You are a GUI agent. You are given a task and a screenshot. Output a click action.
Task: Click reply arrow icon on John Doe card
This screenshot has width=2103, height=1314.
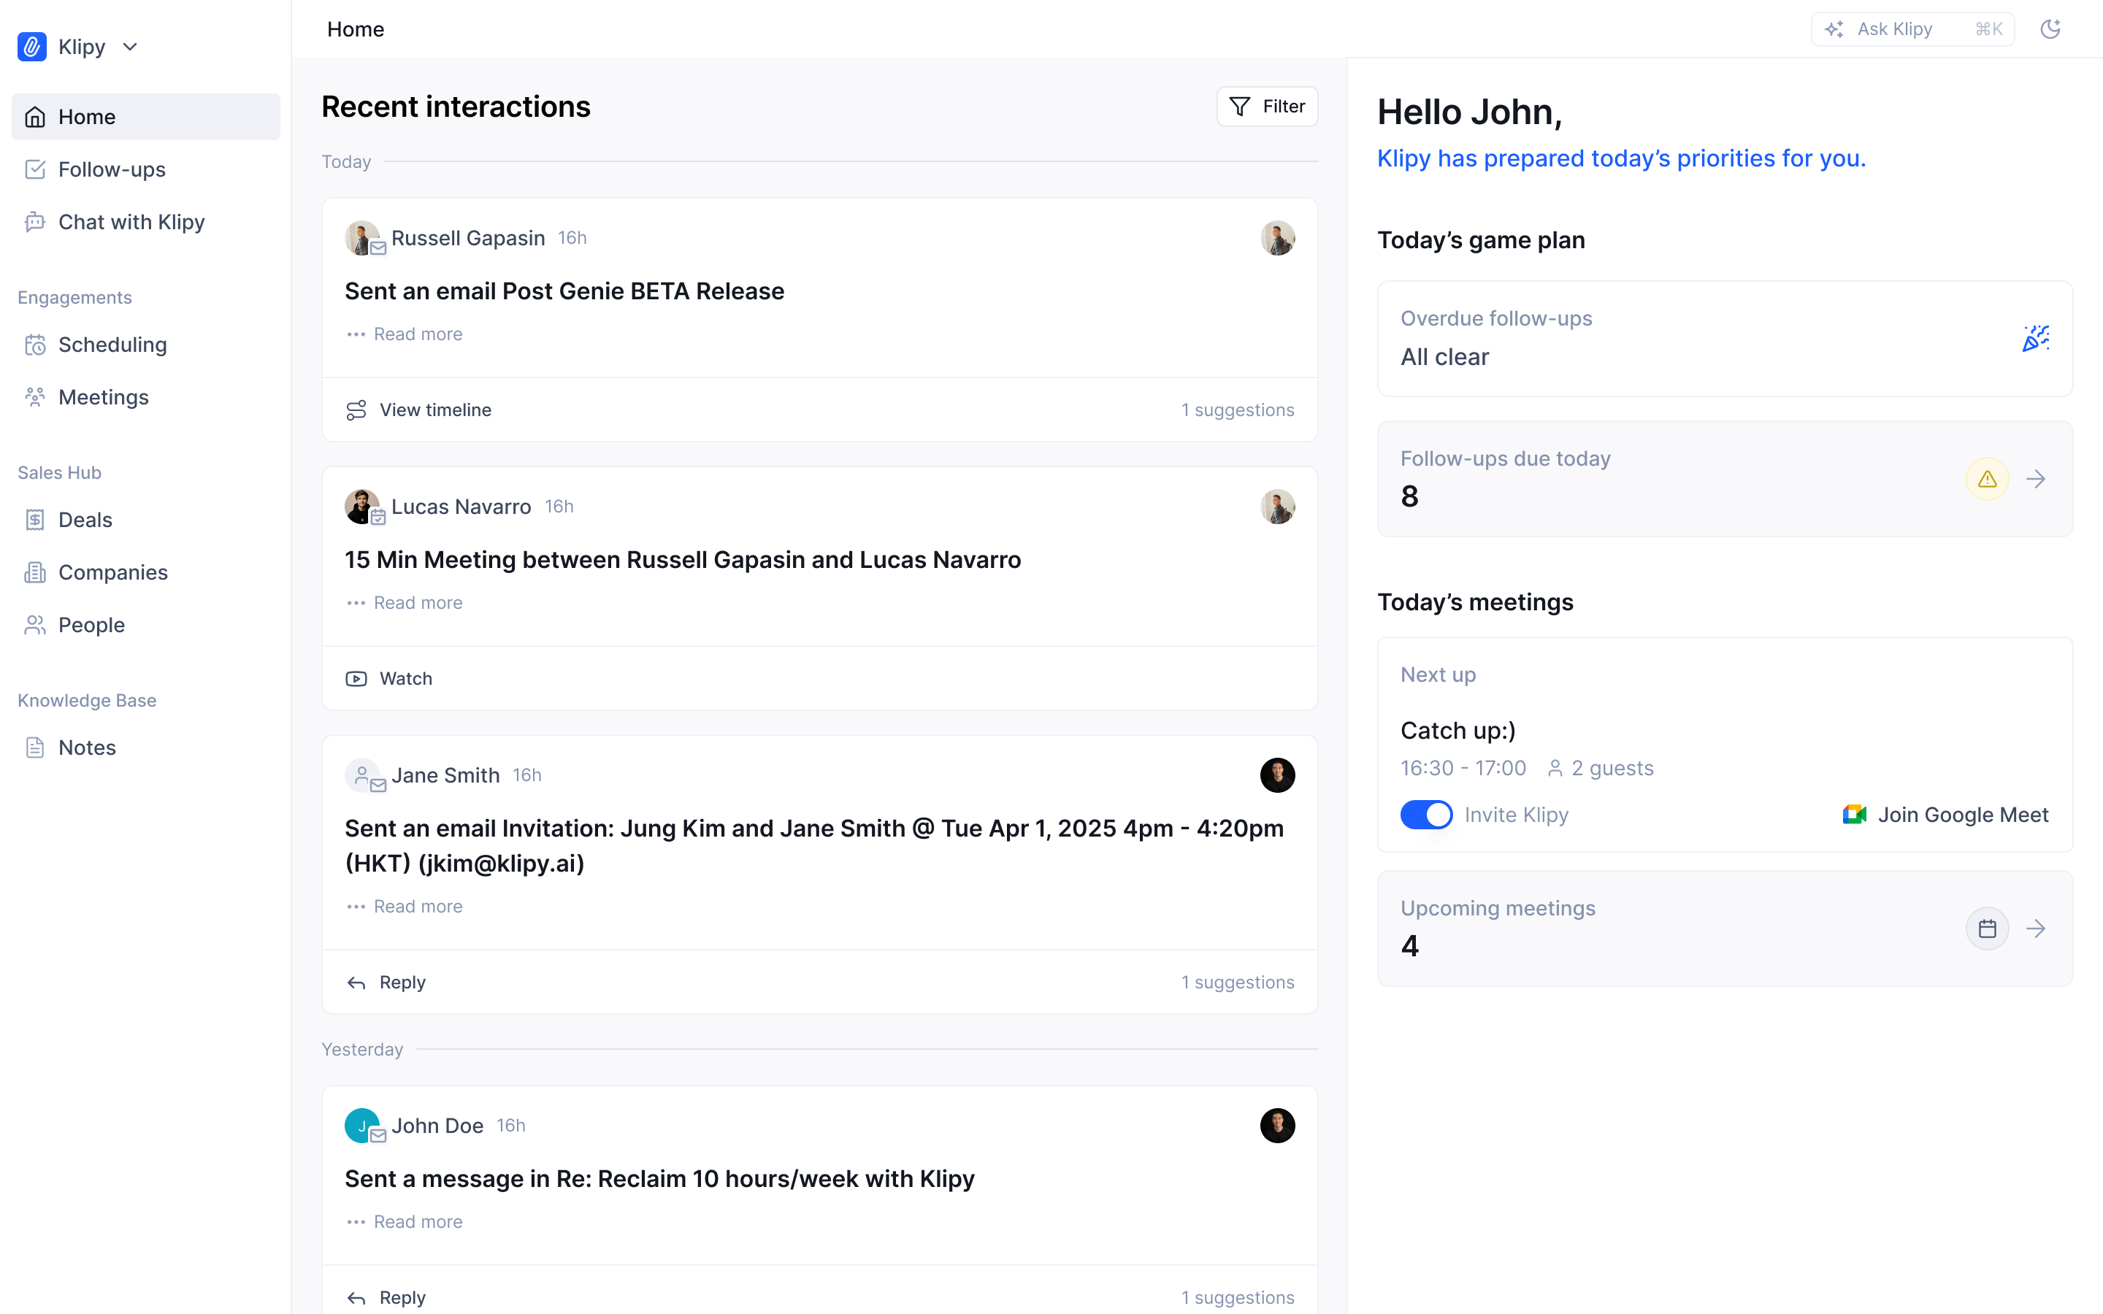(x=356, y=1299)
